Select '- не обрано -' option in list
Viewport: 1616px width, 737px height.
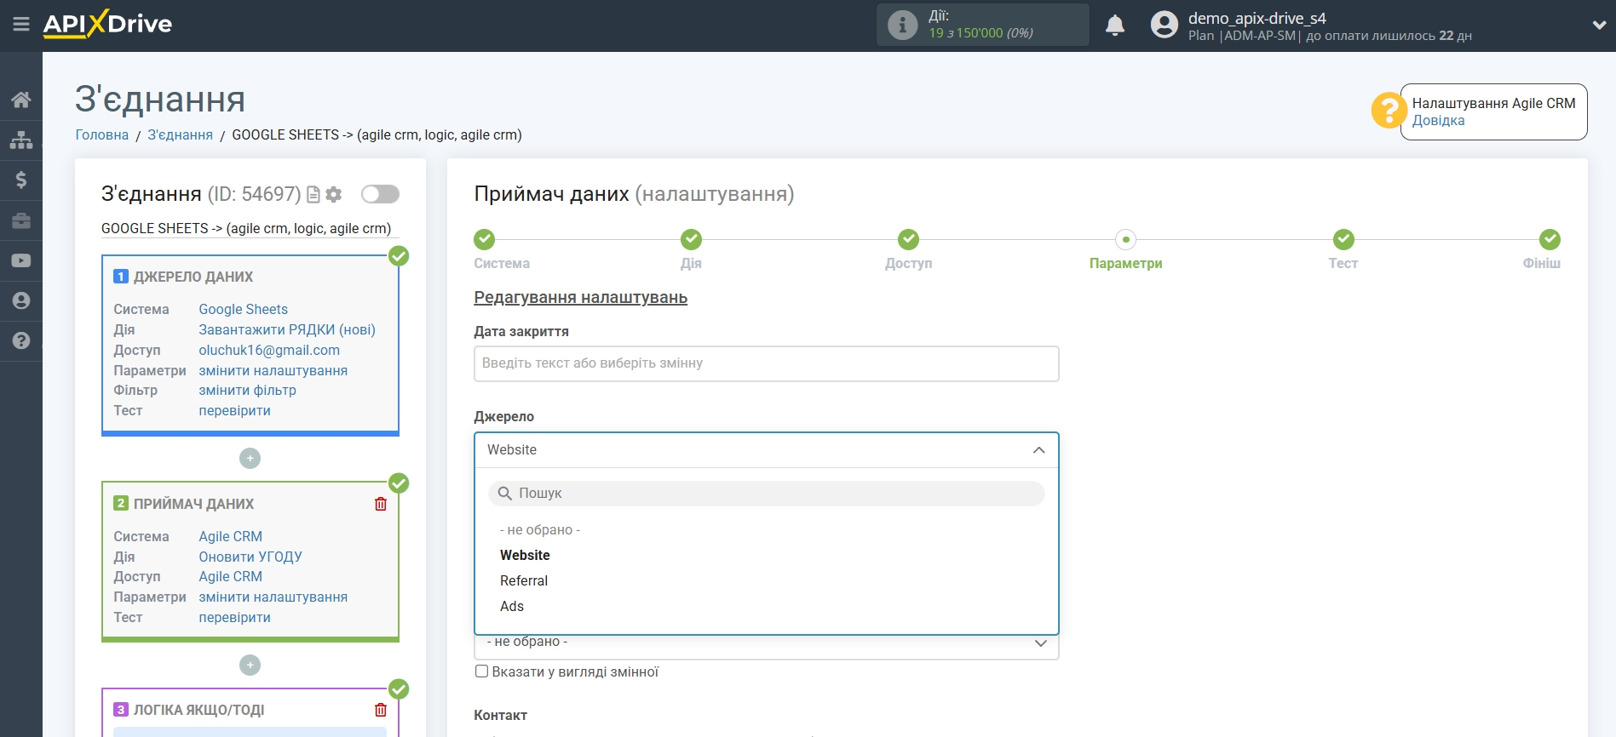(x=540, y=529)
